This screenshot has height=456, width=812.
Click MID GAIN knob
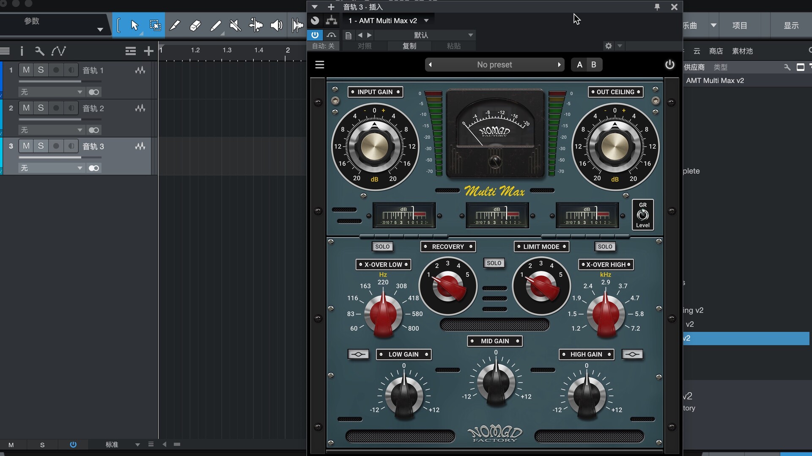click(496, 382)
